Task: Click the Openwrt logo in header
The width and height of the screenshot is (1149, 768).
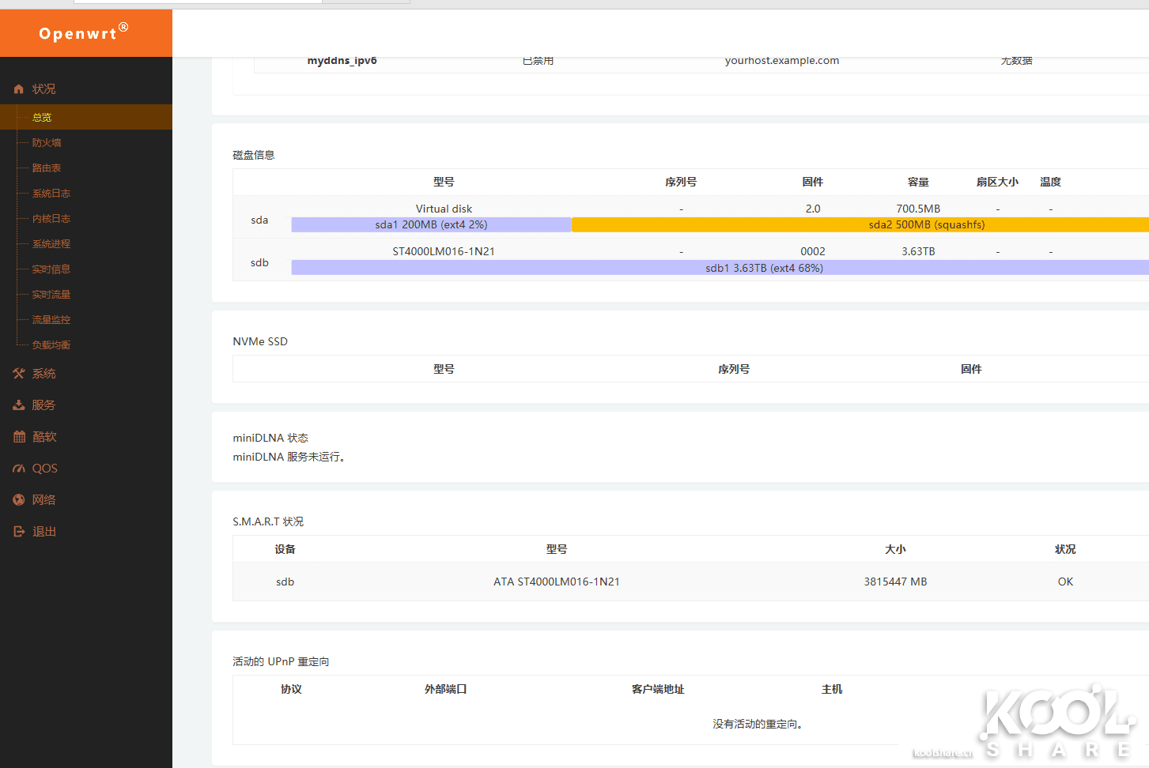Action: (x=83, y=33)
